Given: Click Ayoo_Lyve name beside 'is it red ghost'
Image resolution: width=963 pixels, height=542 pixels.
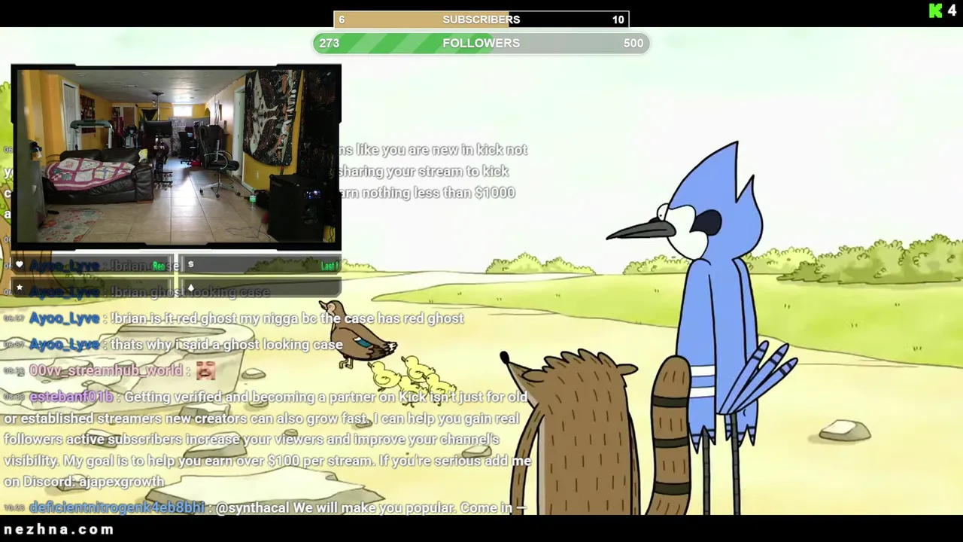Looking at the screenshot, I should pos(64,318).
